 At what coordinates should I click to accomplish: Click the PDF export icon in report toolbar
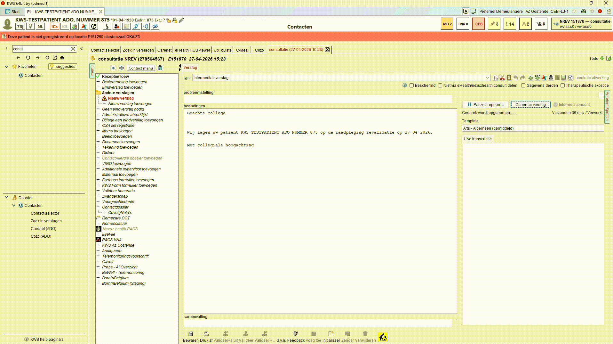tap(537, 78)
